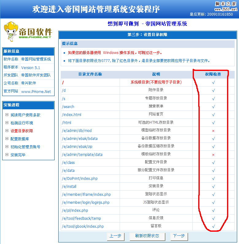Click the checkmark in the /s row

(214, 99)
